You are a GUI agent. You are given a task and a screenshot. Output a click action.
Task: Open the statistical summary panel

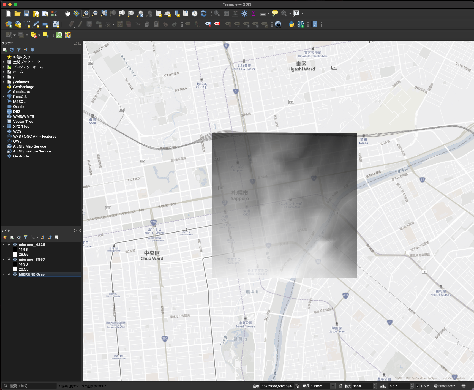tap(253, 13)
